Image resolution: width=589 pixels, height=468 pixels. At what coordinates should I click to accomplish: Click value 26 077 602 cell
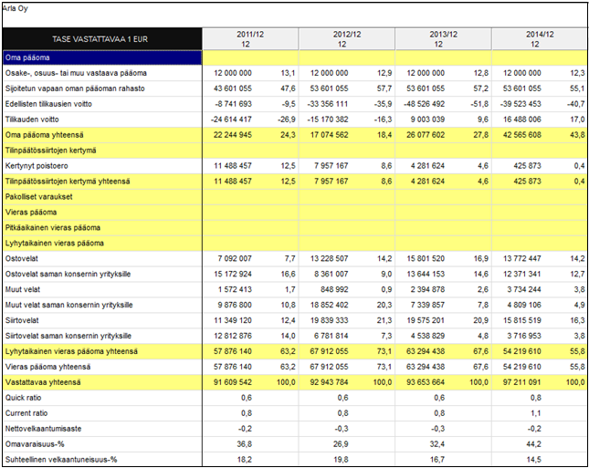tap(426, 135)
